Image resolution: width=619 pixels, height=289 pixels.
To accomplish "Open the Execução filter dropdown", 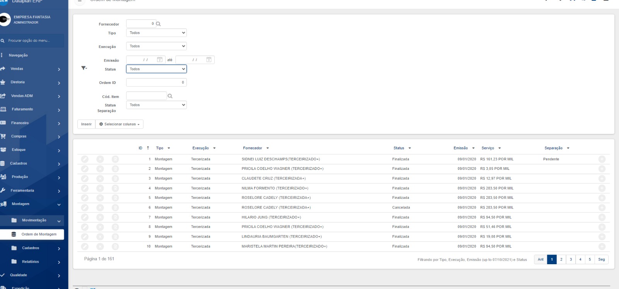I will pyautogui.click(x=156, y=46).
